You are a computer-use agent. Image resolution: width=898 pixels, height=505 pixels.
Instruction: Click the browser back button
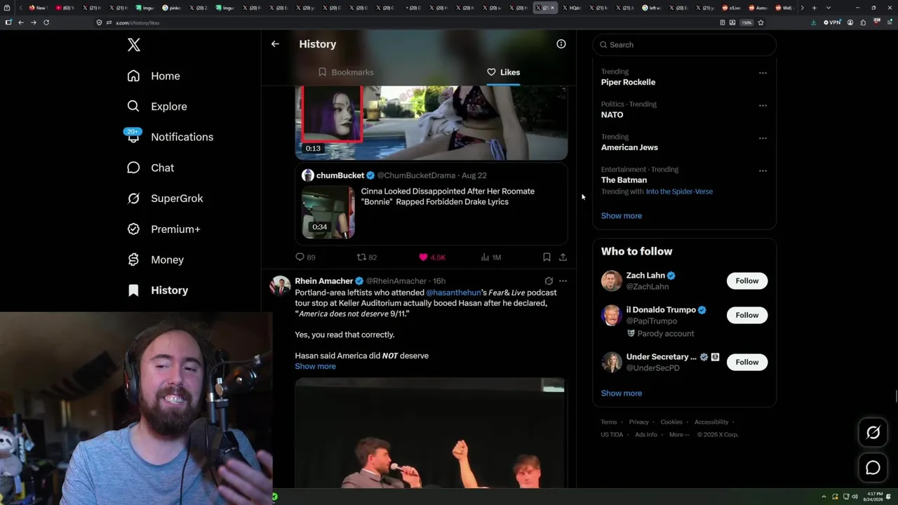click(21, 22)
